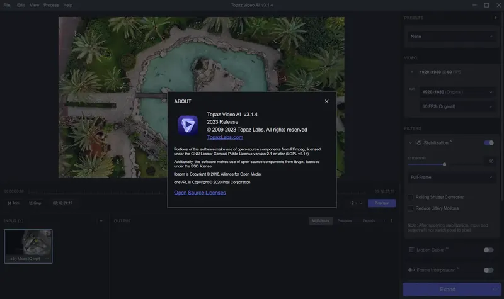This screenshot has height=299, width=504.
Task: Open the Open Source Licenses link
Action: pyautogui.click(x=200, y=193)
